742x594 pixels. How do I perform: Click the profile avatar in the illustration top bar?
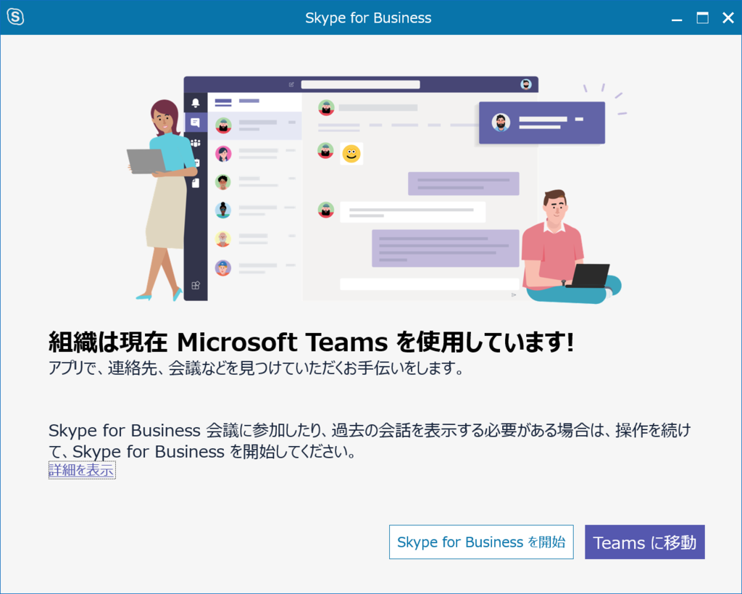coord(526,85)
